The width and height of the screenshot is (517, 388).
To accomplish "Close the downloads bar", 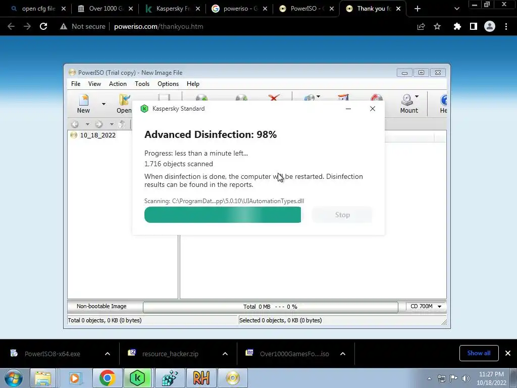I will 508,353.
